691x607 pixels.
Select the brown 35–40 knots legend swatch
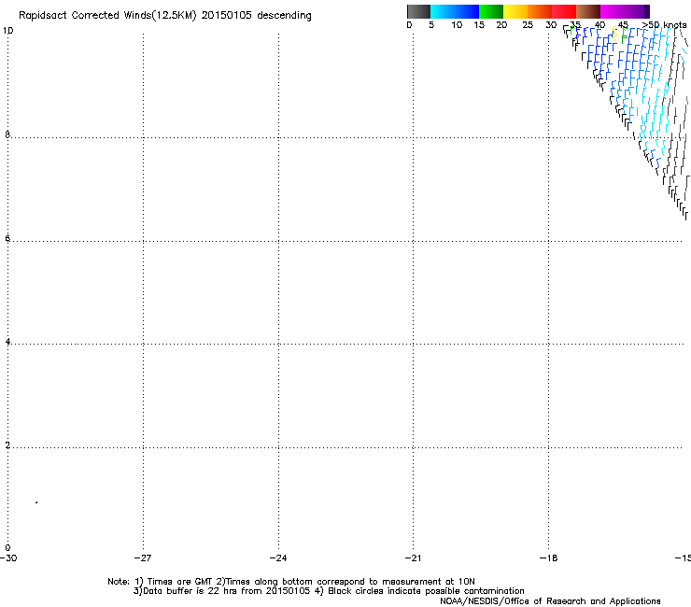pos(588,11)
